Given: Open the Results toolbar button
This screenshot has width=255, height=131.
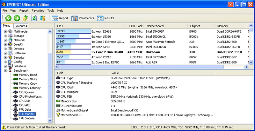Looking at the screenshot, I should pyautogui.click(x=106, y=18).
